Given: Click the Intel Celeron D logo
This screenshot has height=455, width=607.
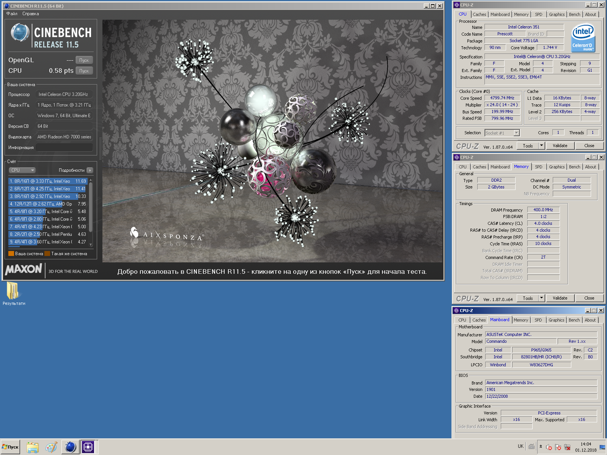Looking at the screenshot, I should (x=583, y=38).
